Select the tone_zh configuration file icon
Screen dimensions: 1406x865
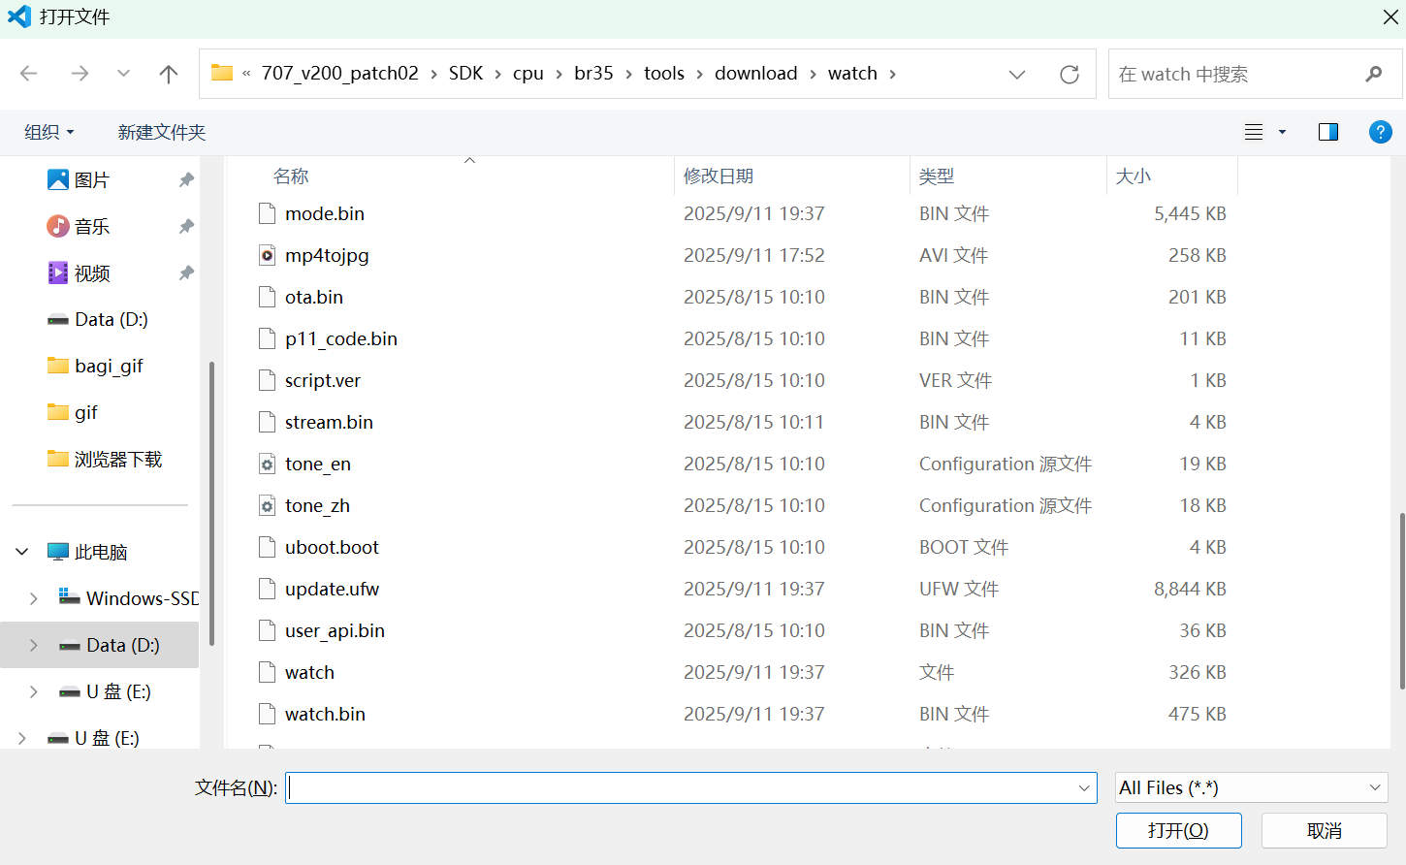(x=267, y=505)
